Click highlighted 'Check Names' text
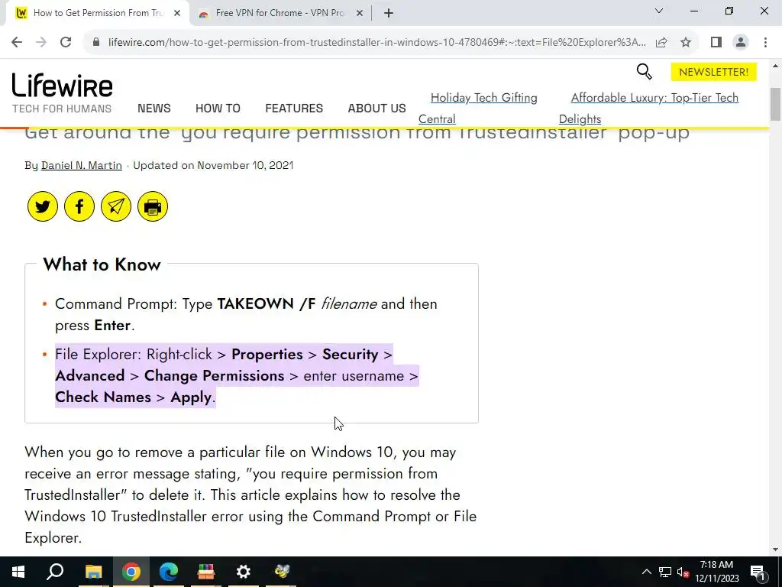The image size is (782, 587). tap(103, 397)
